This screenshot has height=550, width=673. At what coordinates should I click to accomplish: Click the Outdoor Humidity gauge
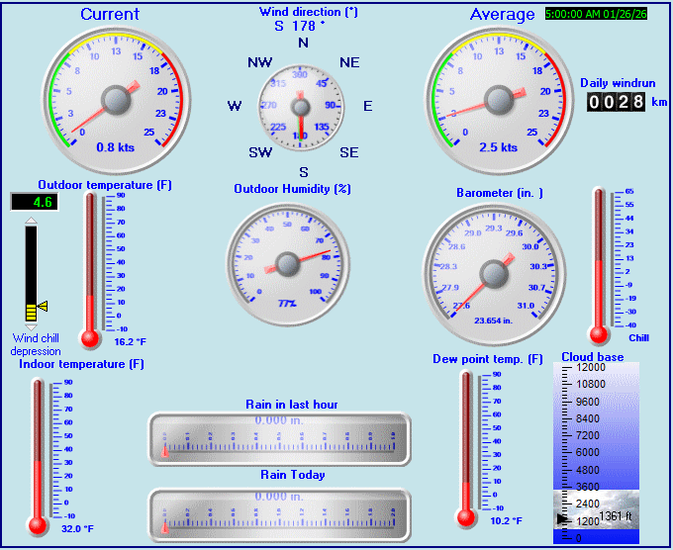click(288, 262)
